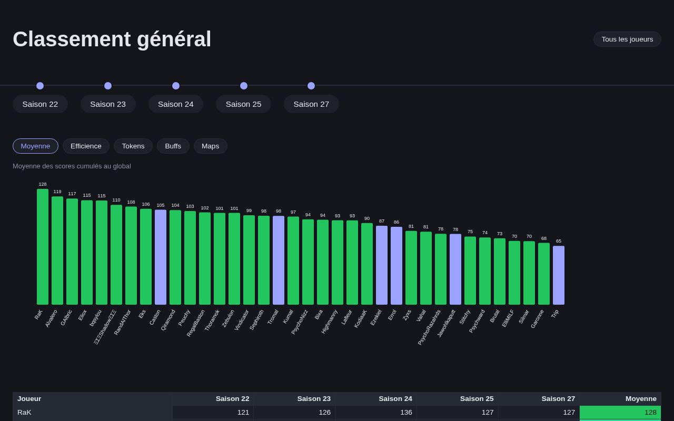Click RaK's Saison 22 value 121

click(213, 413)
